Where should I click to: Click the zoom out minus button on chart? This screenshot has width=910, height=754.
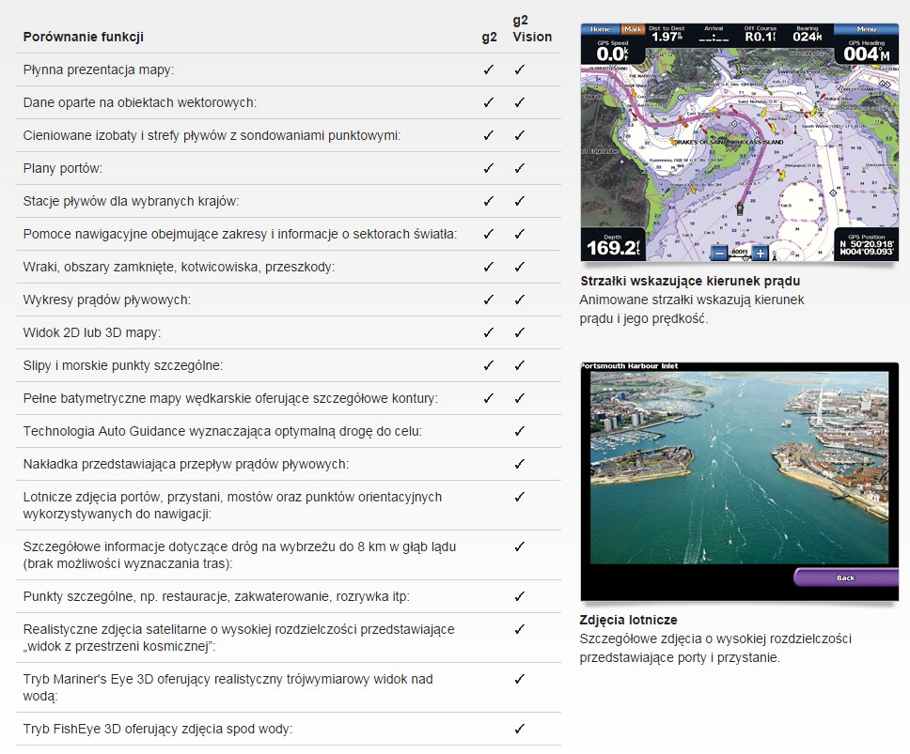(x=719, y=253)
